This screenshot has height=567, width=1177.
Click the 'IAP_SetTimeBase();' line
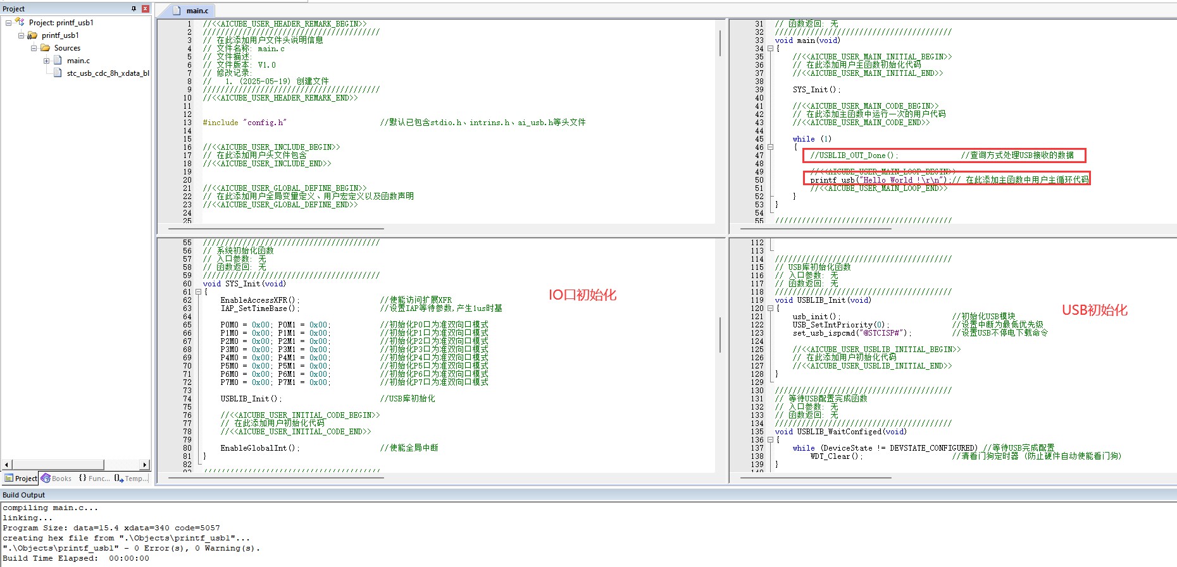pyautogui.click(x=260, y=308)
